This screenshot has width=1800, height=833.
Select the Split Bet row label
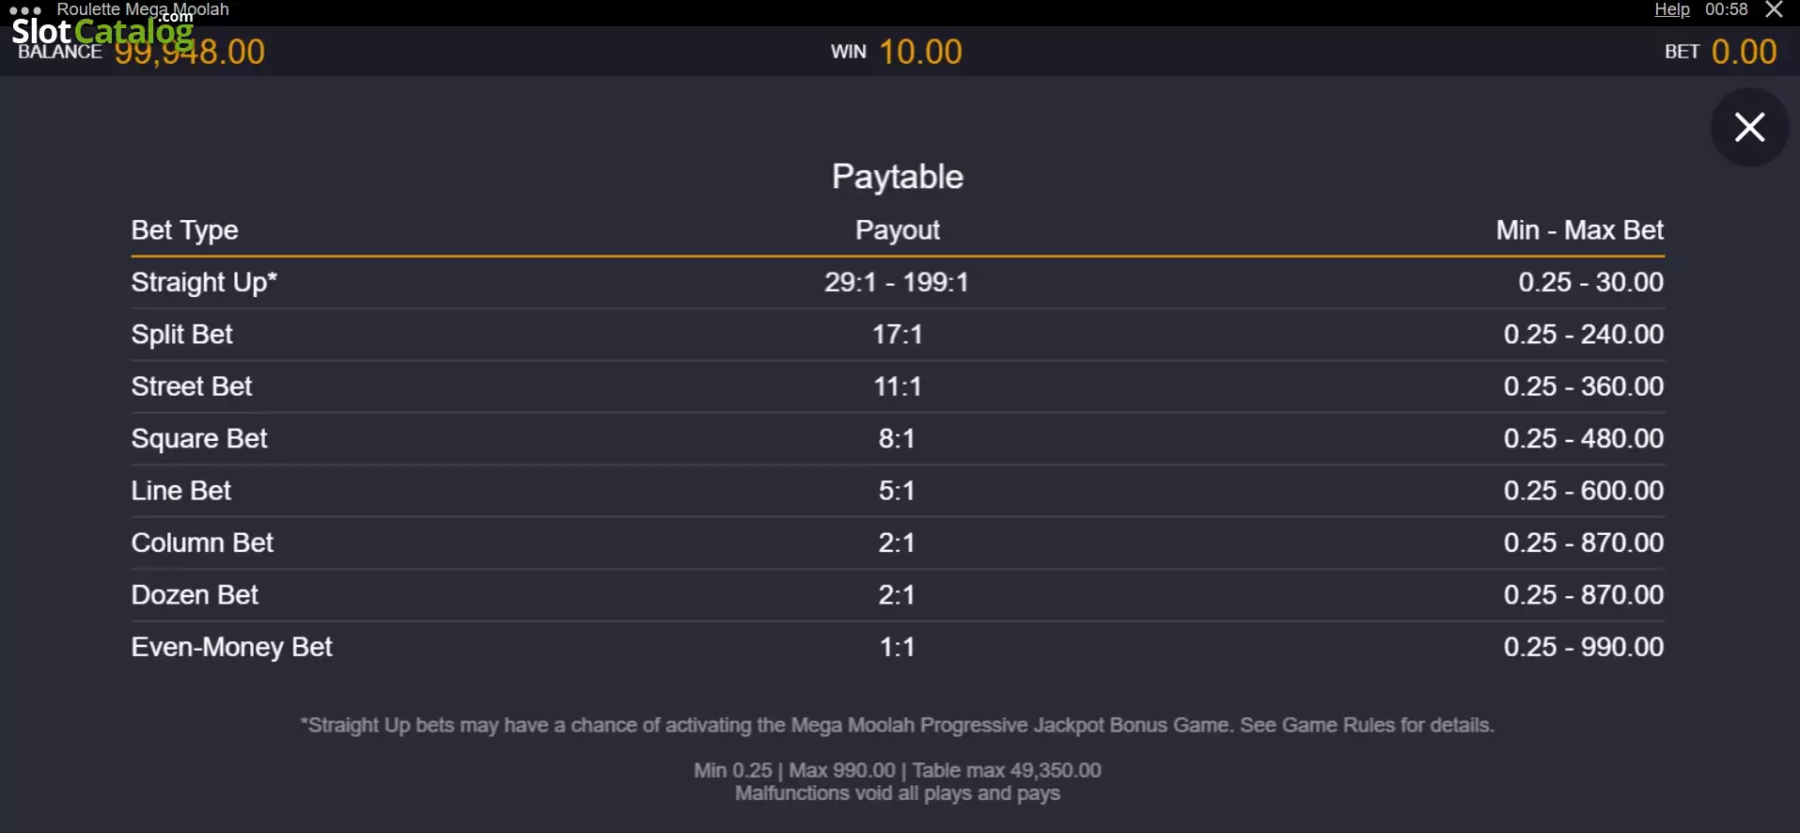click(181, 335)
